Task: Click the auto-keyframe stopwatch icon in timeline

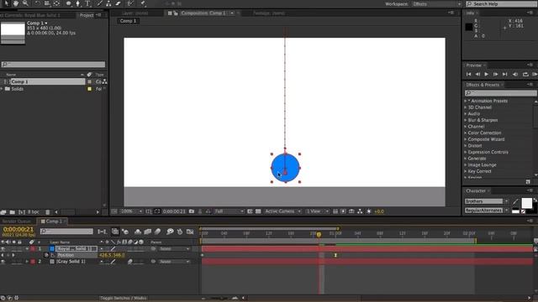Action: [x=180, y=232]
